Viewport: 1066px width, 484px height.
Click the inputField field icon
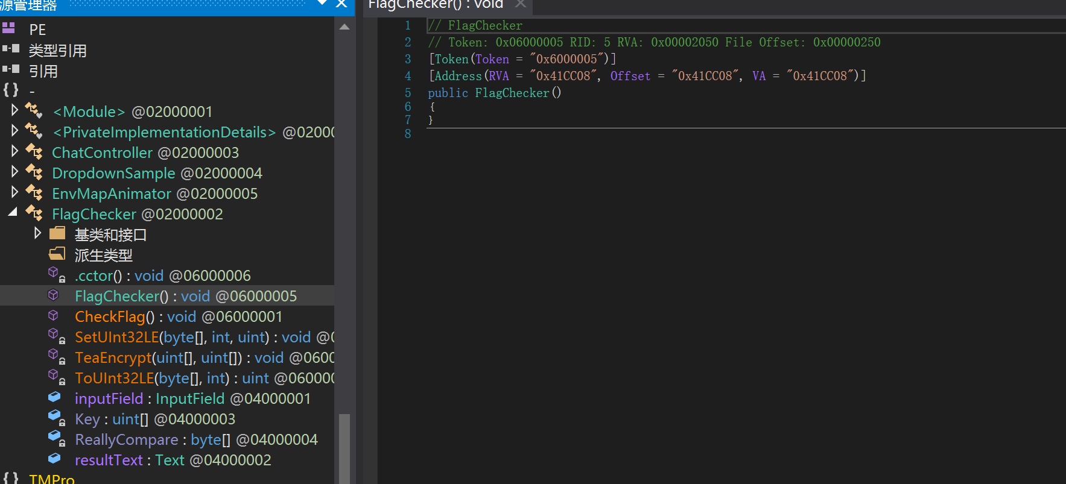(54, 397)
